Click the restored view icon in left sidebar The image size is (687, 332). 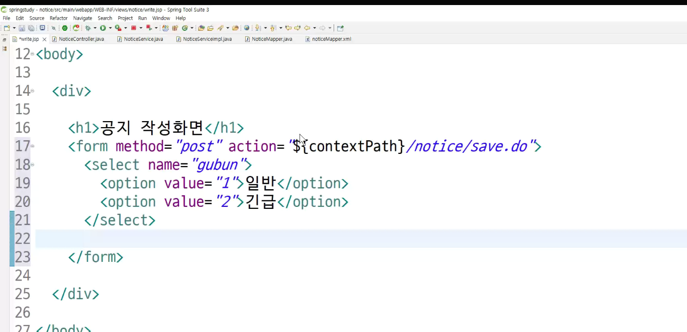point(5,40)
